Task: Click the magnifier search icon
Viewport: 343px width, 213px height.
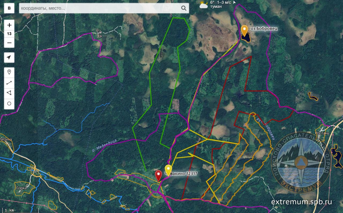Action: coord(184,8)
